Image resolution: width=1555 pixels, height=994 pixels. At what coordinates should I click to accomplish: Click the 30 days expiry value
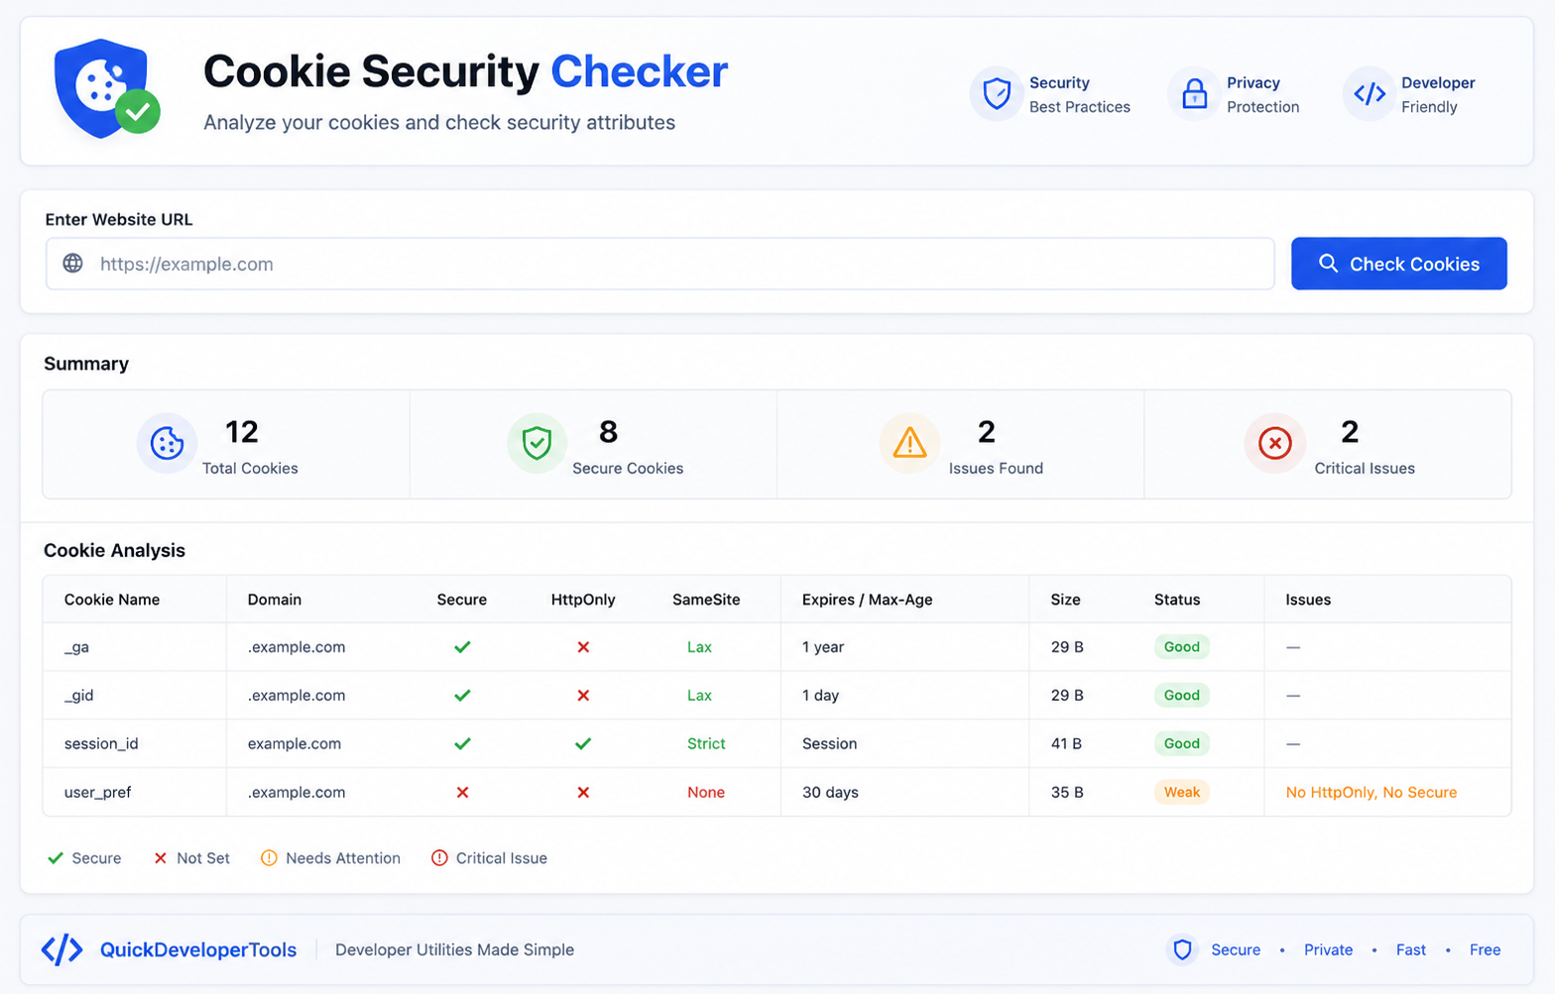tap(830, 793)
